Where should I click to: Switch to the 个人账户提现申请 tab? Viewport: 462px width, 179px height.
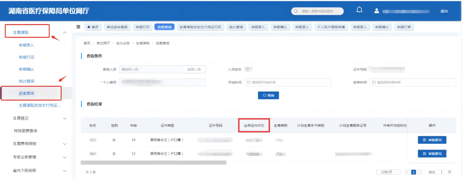click(331, 27)
